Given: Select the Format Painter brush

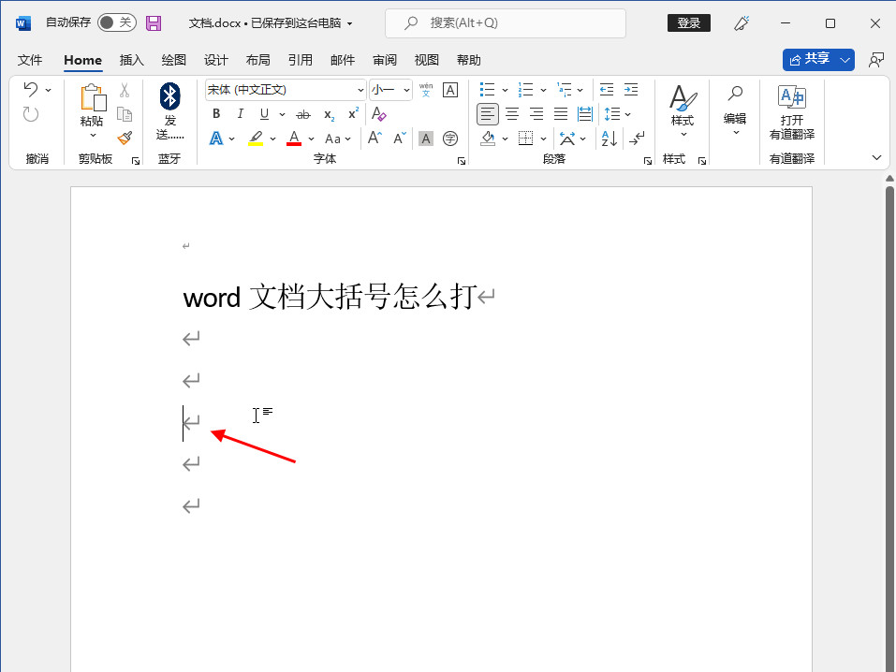Looking at the screenshot, I should click(125, 139).
